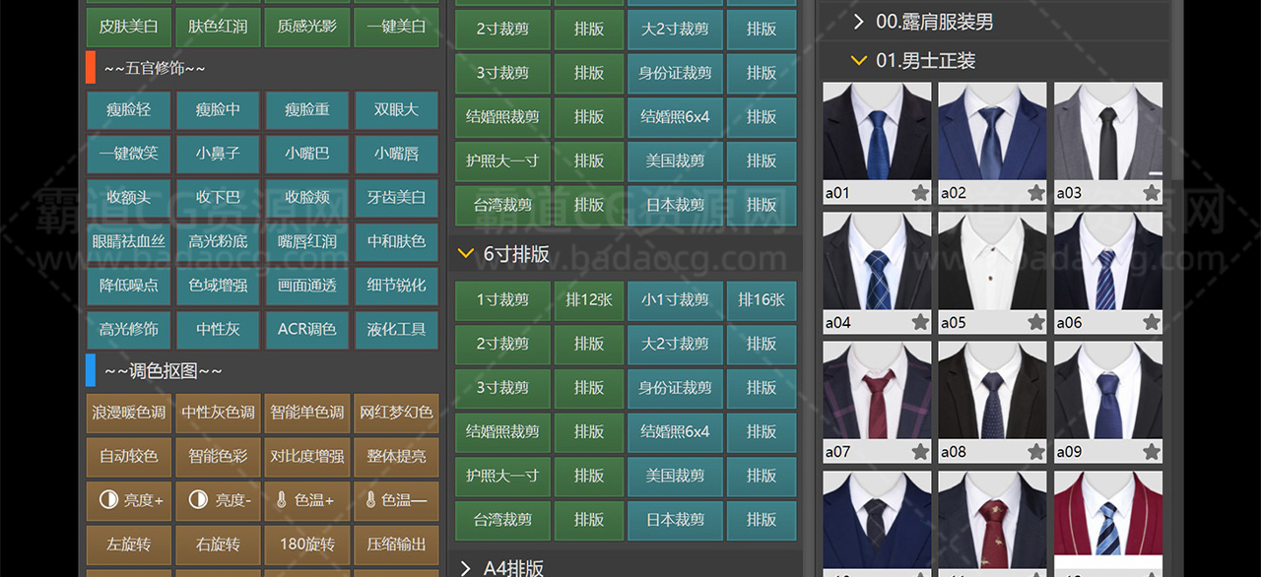Click the star icon on suit a01

pyautogui.click(x=920, y=193)
